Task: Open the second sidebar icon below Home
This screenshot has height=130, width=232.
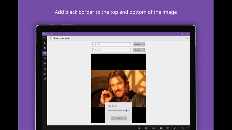Action: point(45,48)
